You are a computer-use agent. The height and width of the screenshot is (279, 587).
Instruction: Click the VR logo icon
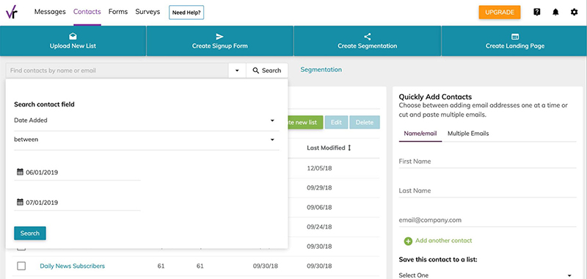[x=12, y=12]
